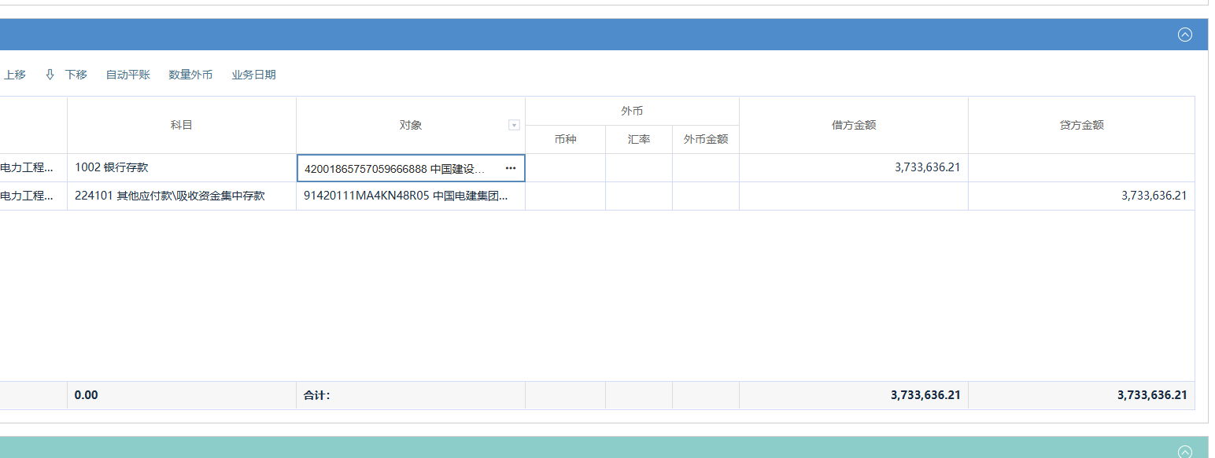
Task: Click the 业务日期 toolbar button
Action: pyautogui.click(x=253, y=75)
